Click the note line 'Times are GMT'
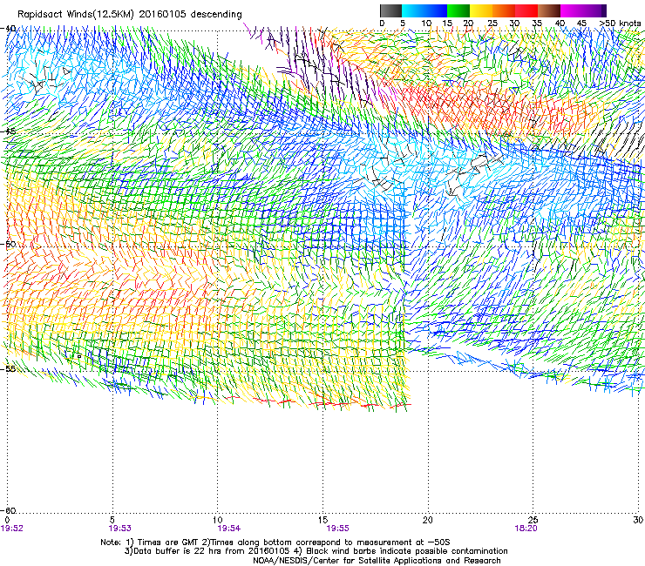Screen dimensions: 645x566 point(275,542)
